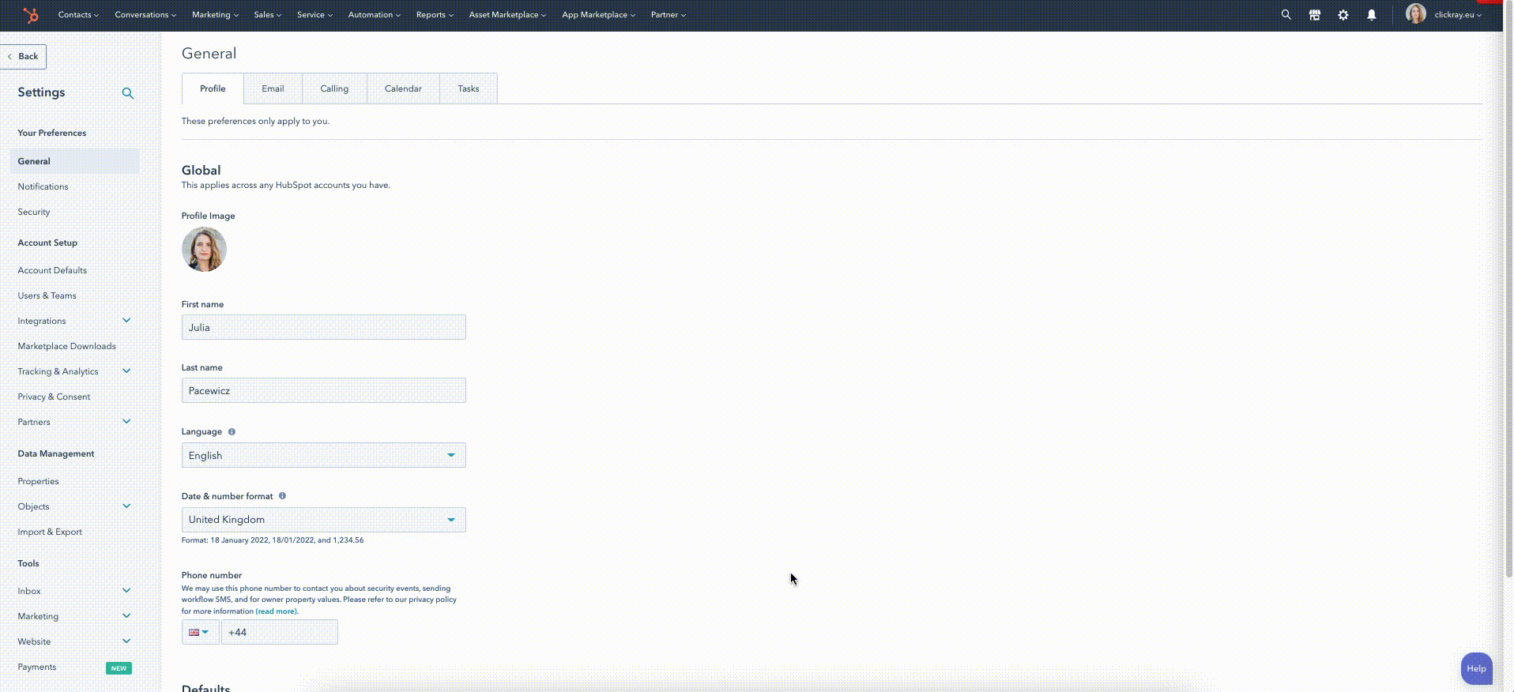Expand the Marketing sidebar section
Viewport: 1514px width, 692px height.
click(126, 615)
